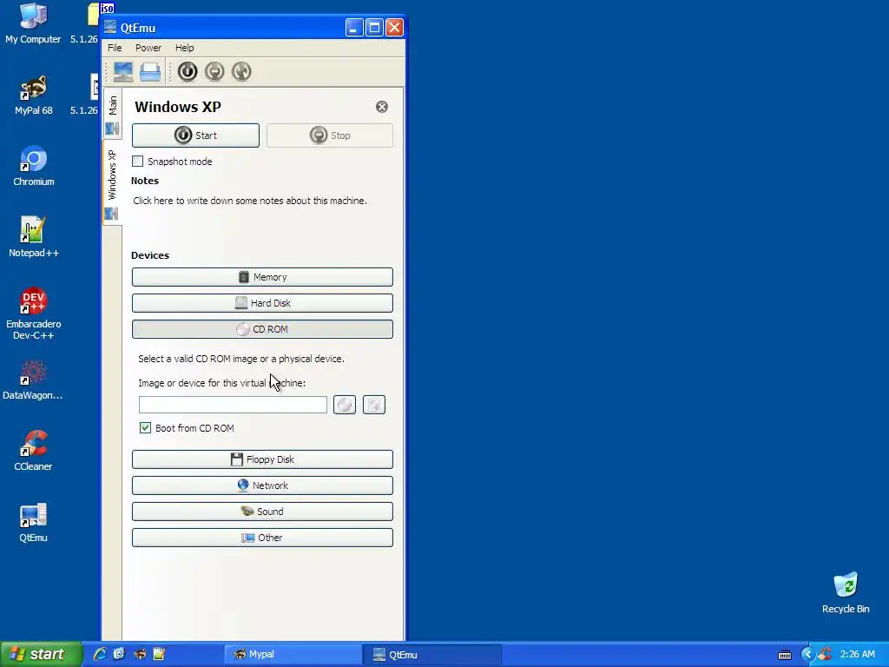
Task: Click the restart machine toolbar icon
Action: point(241,71)
